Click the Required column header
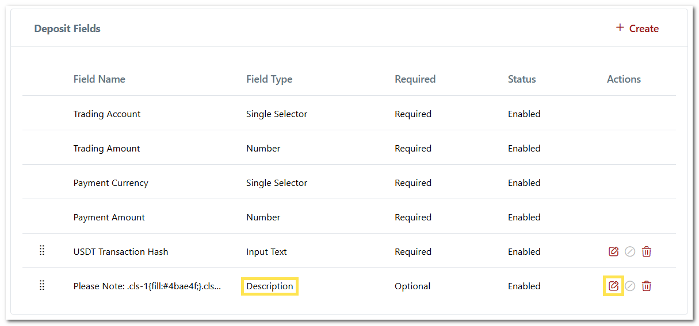This screenshot has height=326, width=699. [415, 79]
